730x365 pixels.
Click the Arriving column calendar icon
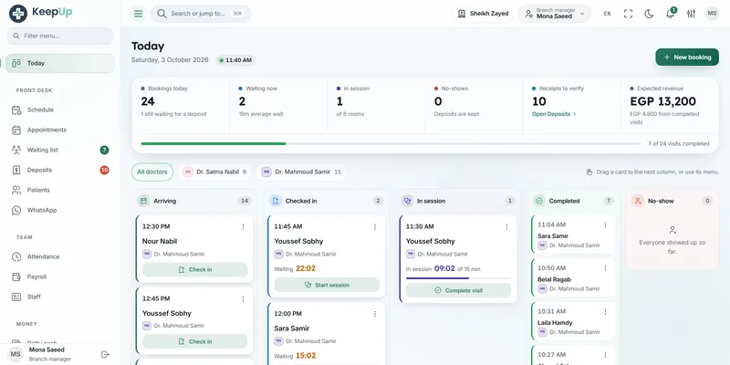click(144, 201)
